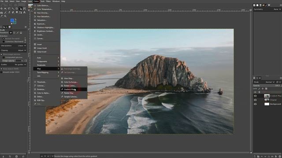Select the Background layer thumbnail

click(x=267, y=104)
